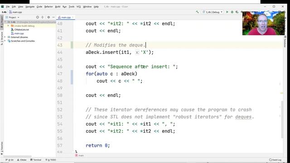290x163 pixels.
Task: Click the main.cpp breadcrumb in navigation bar
Action: (15, 12)
